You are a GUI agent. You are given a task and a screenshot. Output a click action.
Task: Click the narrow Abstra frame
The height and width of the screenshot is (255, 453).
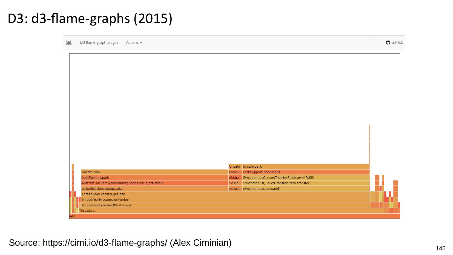[x=235, y=178]
